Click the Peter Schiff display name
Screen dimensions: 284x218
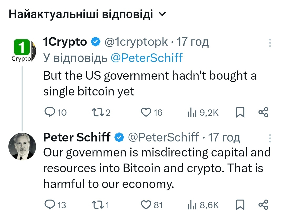tap(77, 137)
